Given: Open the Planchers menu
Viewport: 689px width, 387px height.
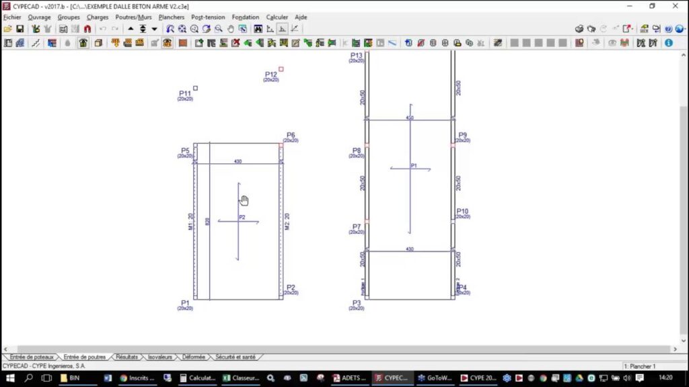Looking at the screenshot, I should (x=171, y=17).
